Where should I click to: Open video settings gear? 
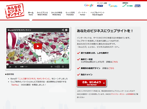[x=63, y=67]
